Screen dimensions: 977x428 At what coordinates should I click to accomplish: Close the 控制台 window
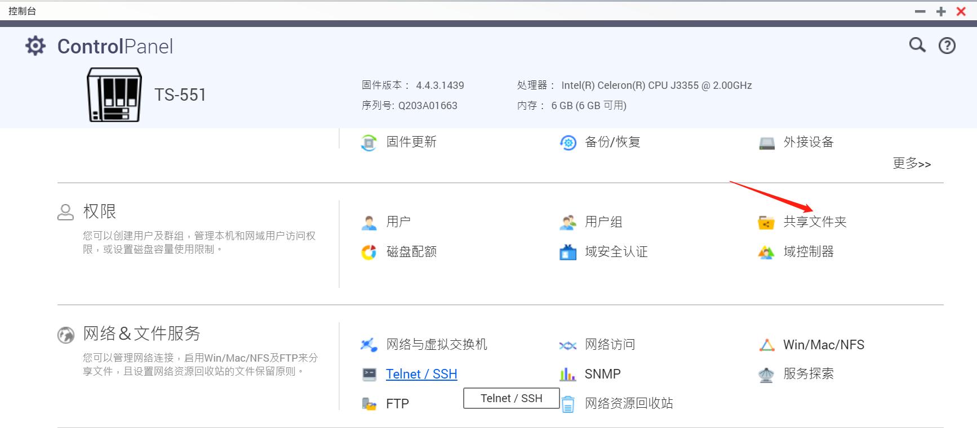961,11
